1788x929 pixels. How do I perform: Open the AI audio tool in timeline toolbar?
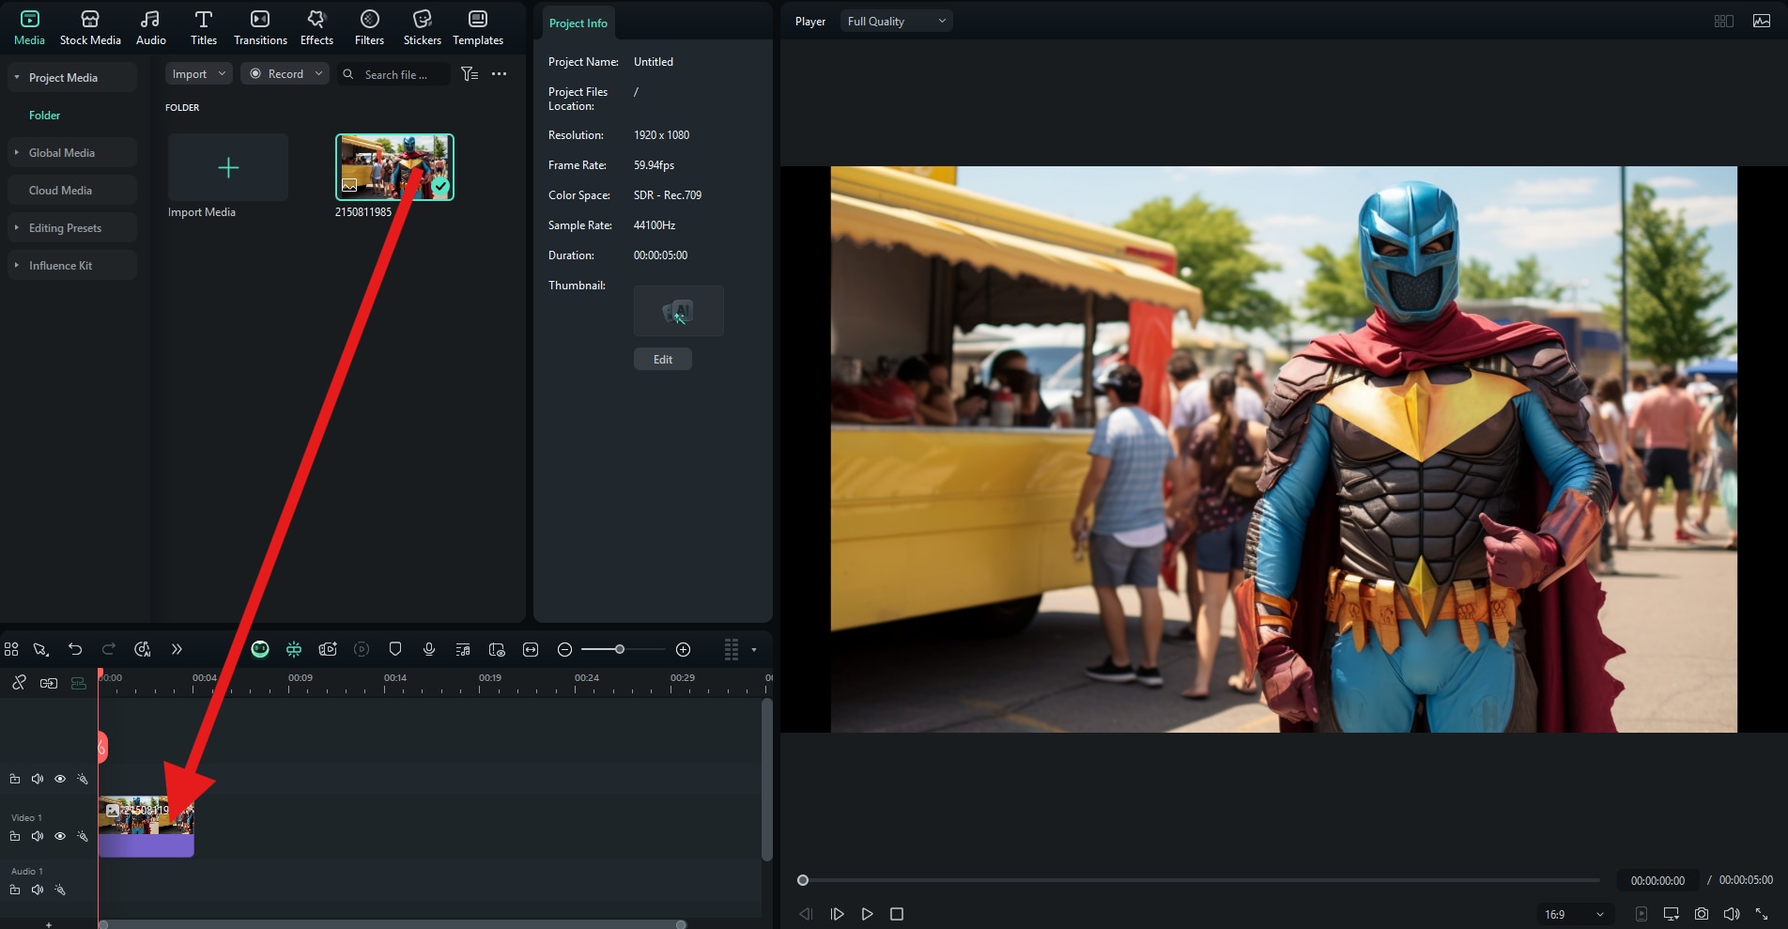coord(143,649)
